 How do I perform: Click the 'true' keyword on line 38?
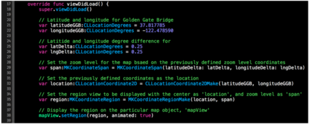click(145, 115)
